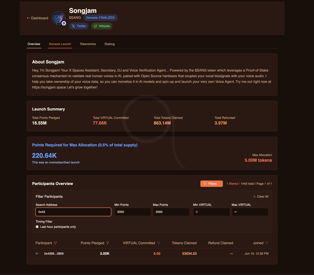Toggle the Filters button
The image size is (314, 275).
point(211,184)
